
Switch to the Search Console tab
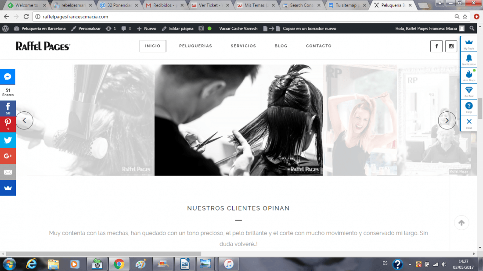point(301,5)
